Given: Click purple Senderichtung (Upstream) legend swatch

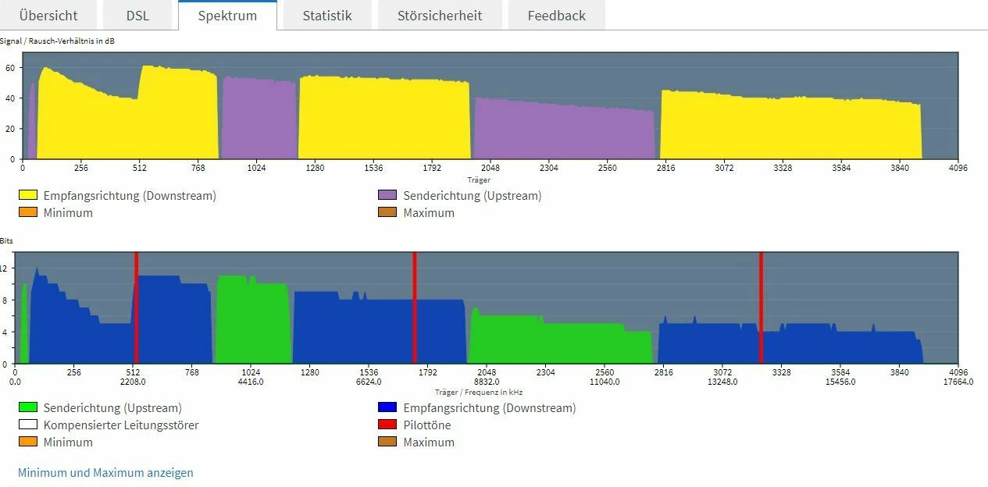Looking at the screenshot, I should [x=387, y=195].
